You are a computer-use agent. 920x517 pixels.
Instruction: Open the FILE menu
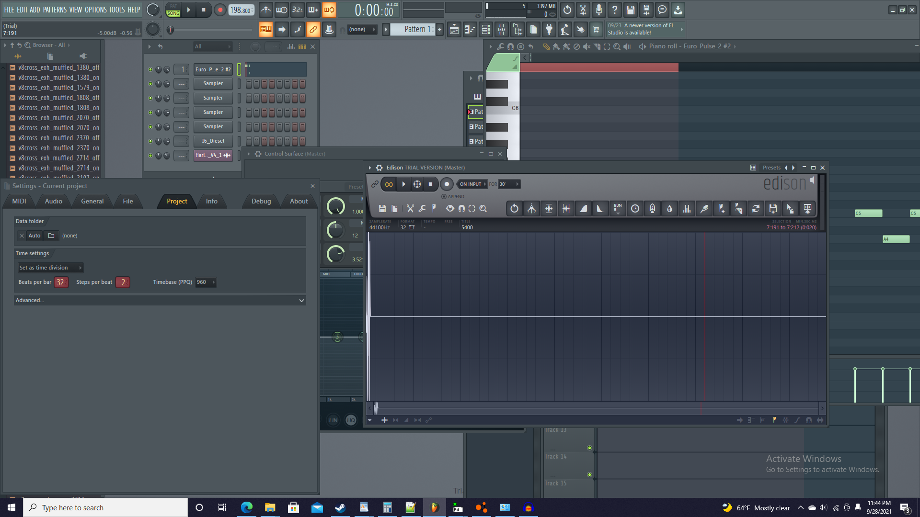click(x=9, y=10)
